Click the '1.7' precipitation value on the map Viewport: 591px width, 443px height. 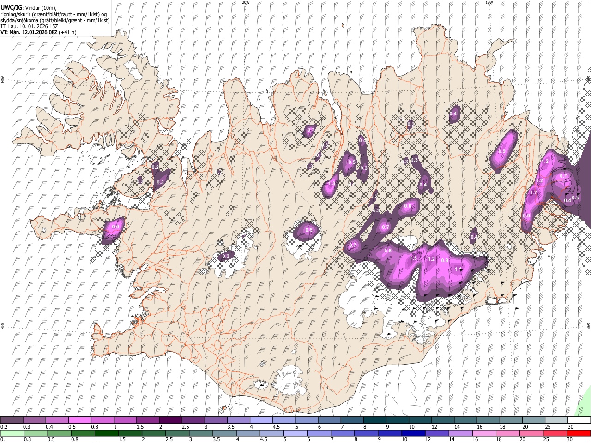point(534,193)
